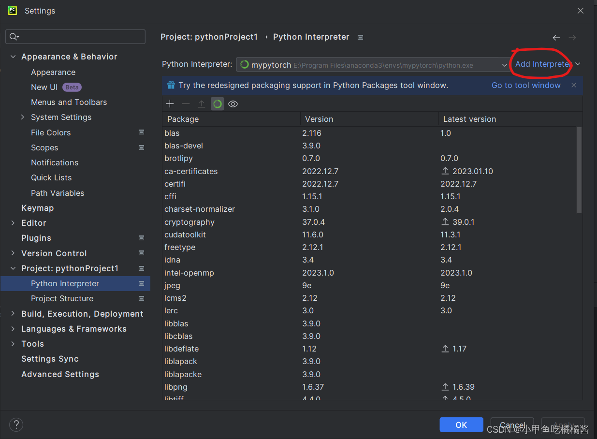597x439 pixels.
Task: Click the package list vertical scrollbar
Action: click(x=579, y=170)
